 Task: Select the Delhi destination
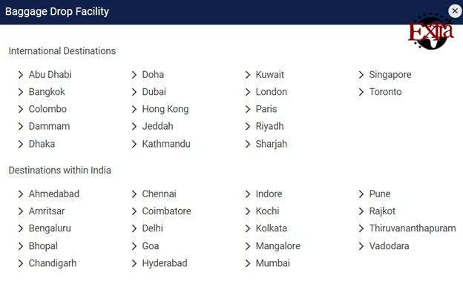[152, 228]
